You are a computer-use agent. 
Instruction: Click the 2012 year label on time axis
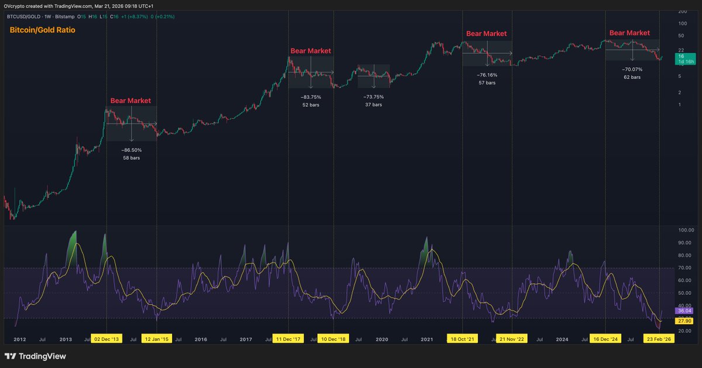[19, 338]
